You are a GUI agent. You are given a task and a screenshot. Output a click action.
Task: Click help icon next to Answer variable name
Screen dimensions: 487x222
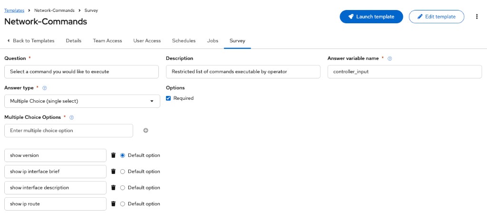pyautogui.click(x=390, y=58)
